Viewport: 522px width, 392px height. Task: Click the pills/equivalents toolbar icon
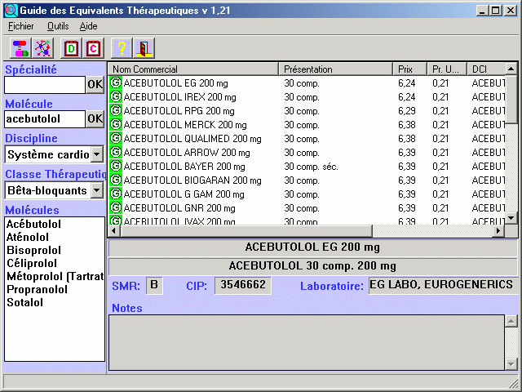[20, 48]
